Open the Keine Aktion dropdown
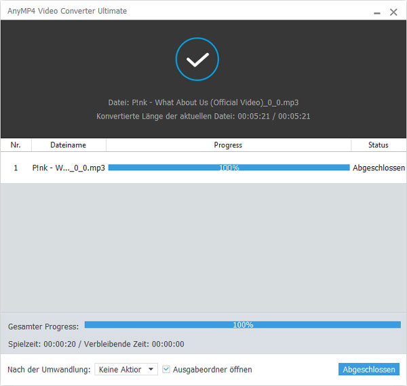Image resolution: width=407 pixels, height=386 pixels. coord(126,369)
